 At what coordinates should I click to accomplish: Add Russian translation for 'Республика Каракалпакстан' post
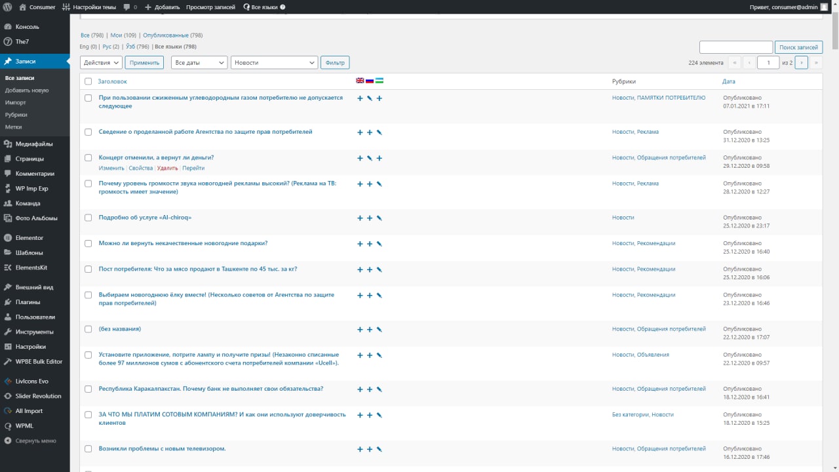click(x=370, y=389)
